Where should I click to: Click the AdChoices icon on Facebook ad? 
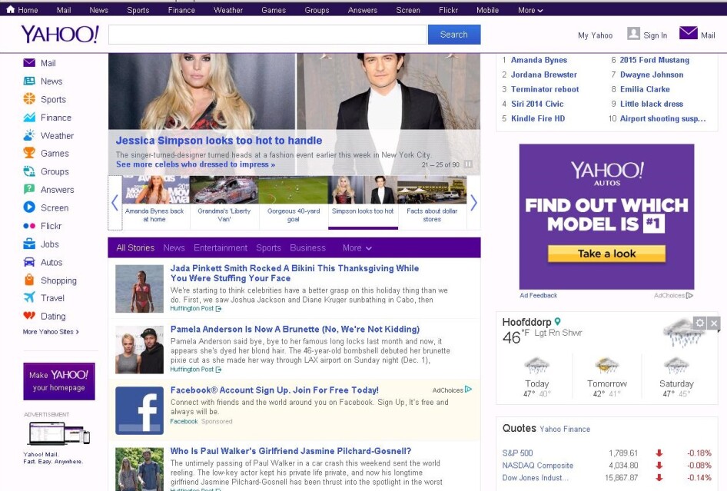tap(468, 390)
